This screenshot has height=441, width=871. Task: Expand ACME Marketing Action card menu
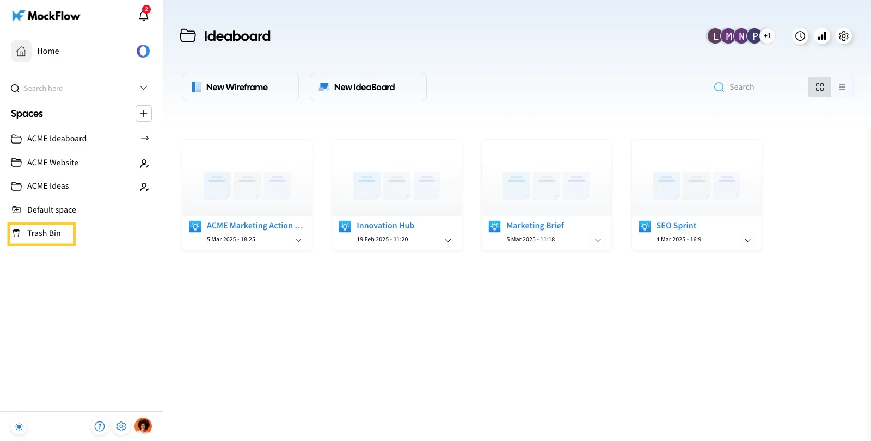[x=298, y=240]
